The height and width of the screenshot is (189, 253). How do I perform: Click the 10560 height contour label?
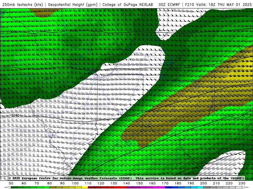click(14, 116)
